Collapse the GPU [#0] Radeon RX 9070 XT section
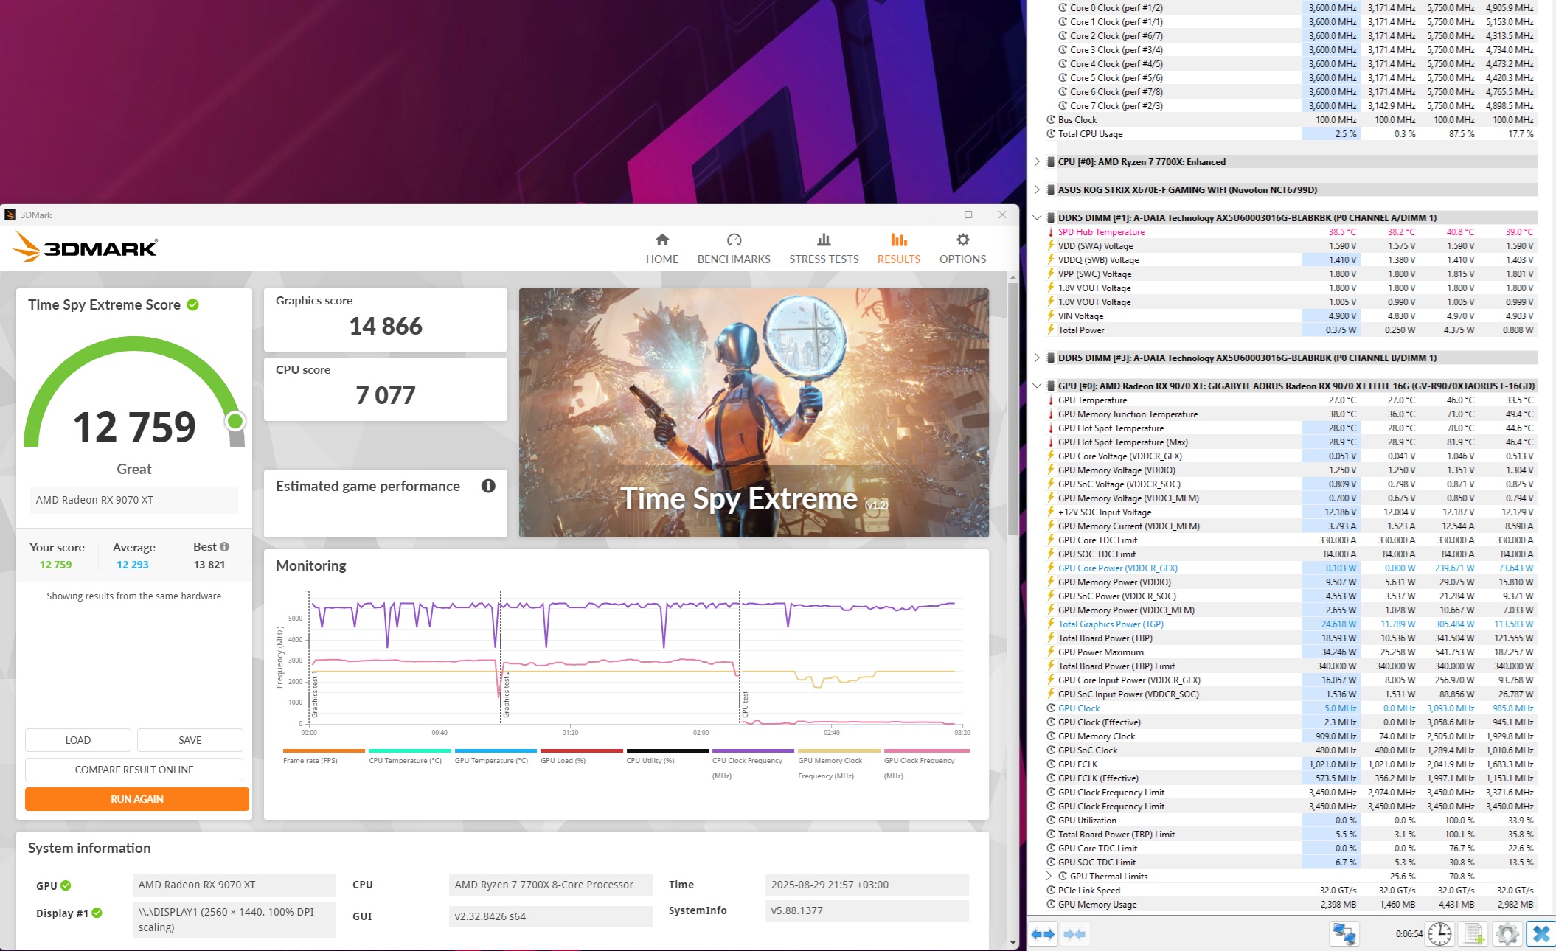Viewport: 1556px width, 951px height. pyautogui.click(x=1037, y=386)
